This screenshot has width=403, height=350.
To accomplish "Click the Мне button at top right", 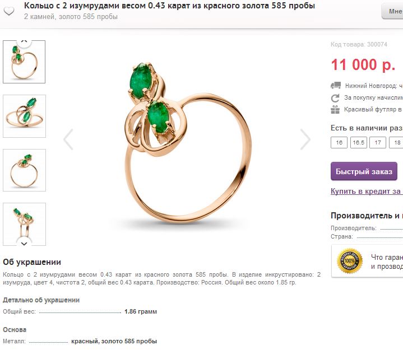I will [392, 11].
